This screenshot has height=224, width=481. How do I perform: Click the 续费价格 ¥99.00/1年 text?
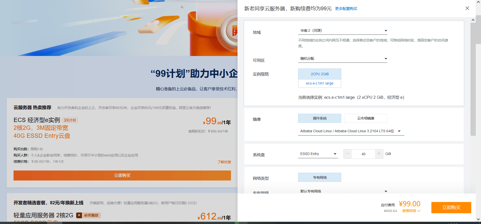click(39, 161)
